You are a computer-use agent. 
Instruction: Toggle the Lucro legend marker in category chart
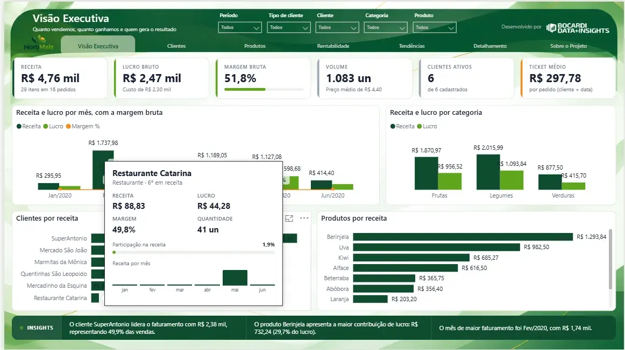[420, 127]
